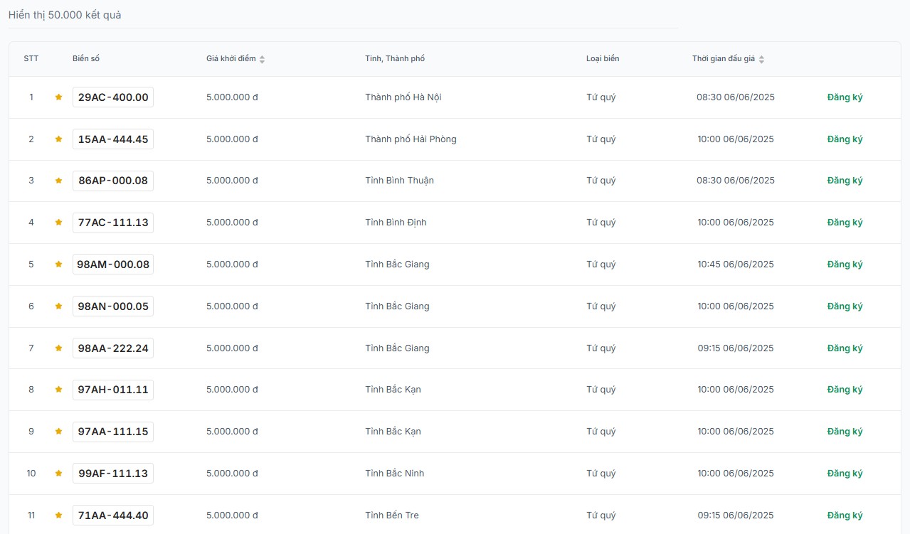Click the star for plate 97AH-011.11
The height and width of the screenshot is (534, 910).
click(x=58, y=390)
